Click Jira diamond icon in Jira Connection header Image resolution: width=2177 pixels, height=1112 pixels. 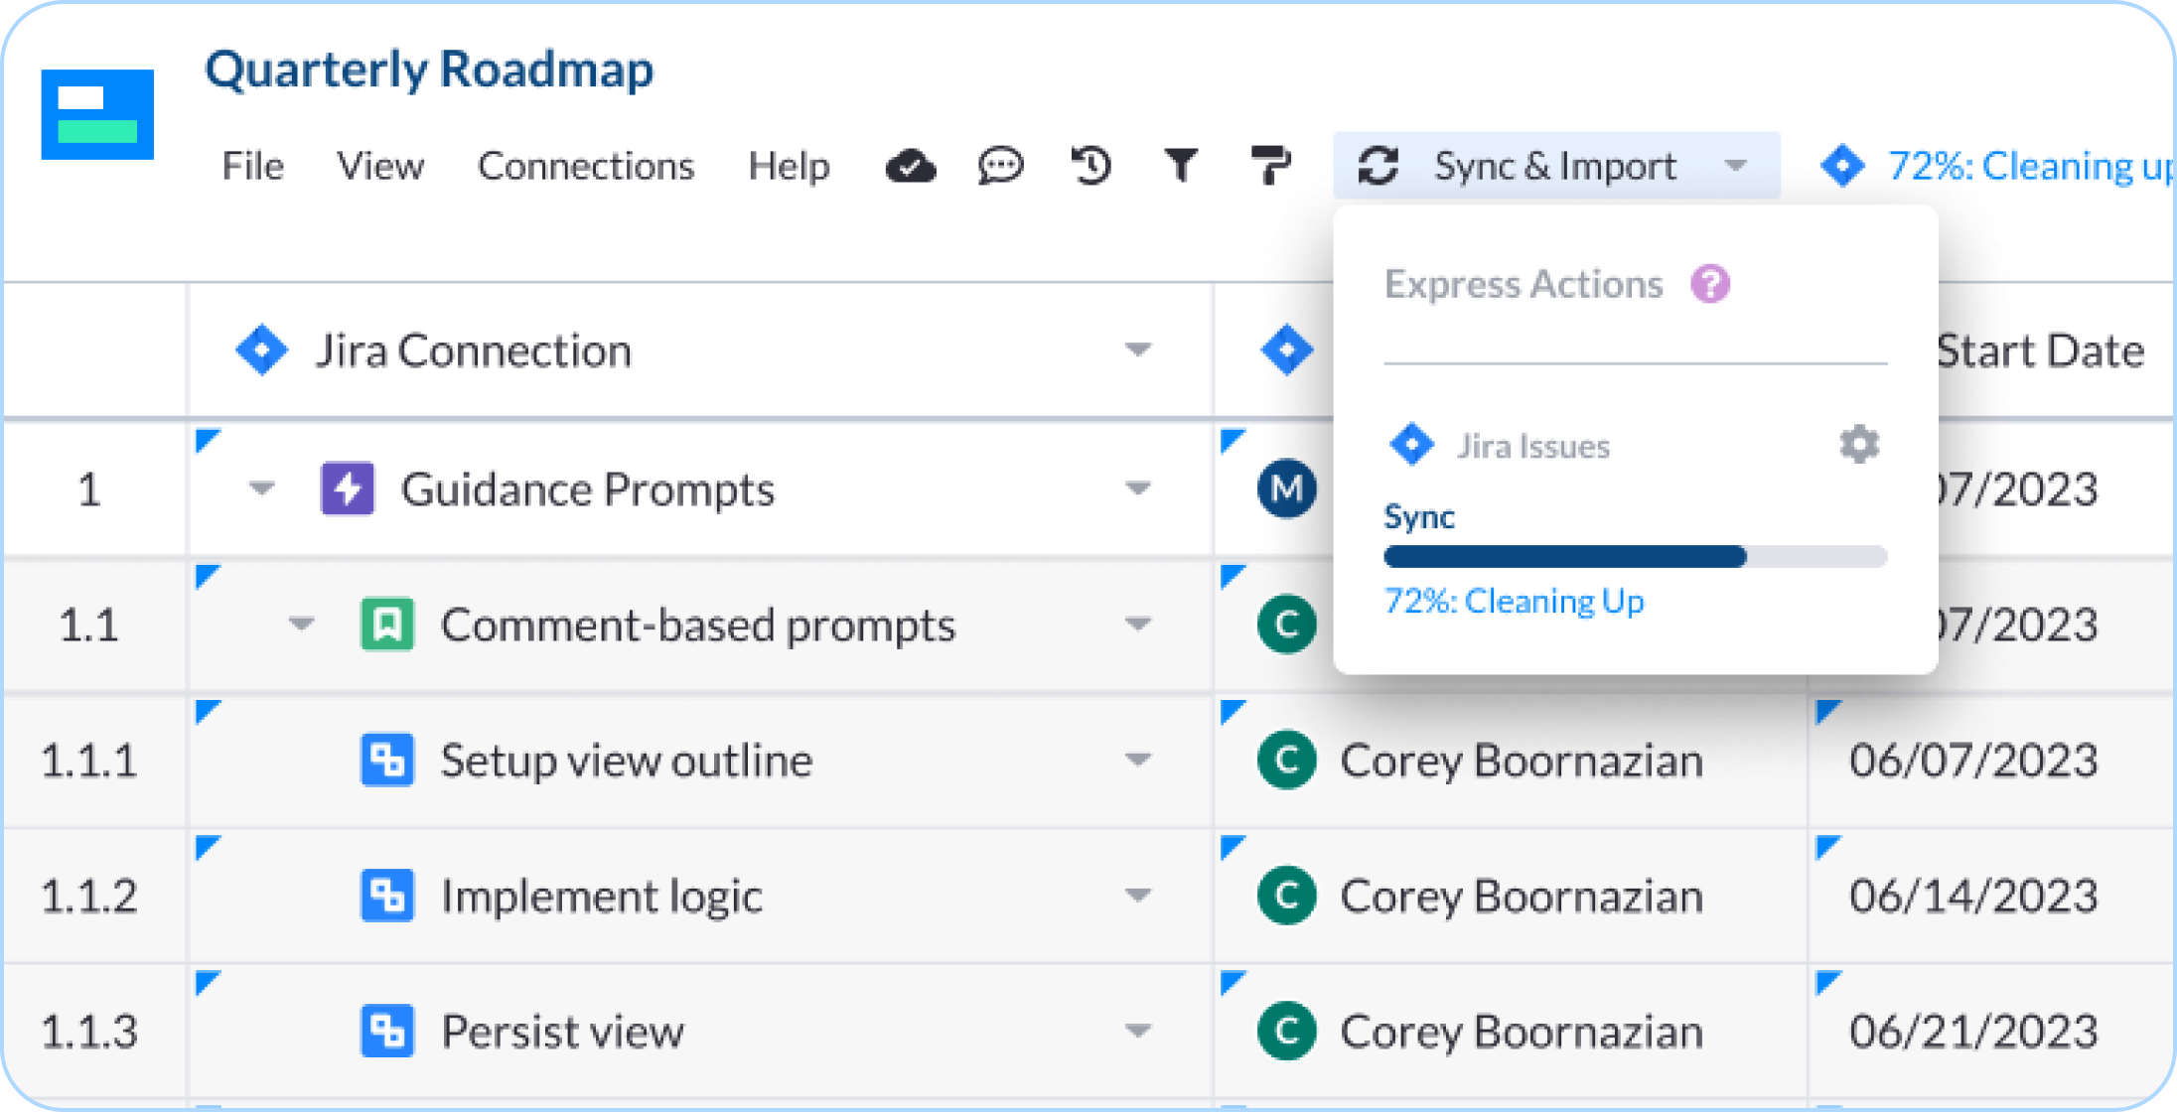click(x=262, y=350)
